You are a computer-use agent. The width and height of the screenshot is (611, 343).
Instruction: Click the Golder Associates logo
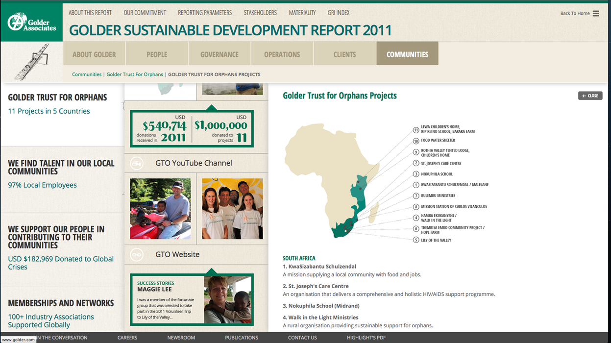point(31,22)
